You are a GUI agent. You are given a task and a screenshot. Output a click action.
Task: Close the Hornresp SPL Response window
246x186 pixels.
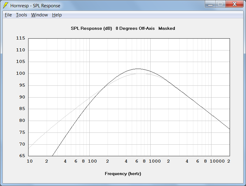(234, 4)
